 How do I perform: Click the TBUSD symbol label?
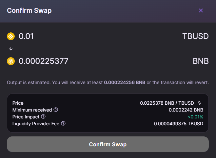point(195,36)
